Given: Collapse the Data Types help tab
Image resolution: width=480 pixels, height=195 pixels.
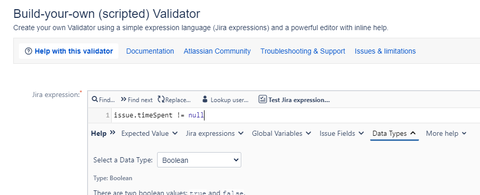Looking at the screenshot, I should (394, 133).
